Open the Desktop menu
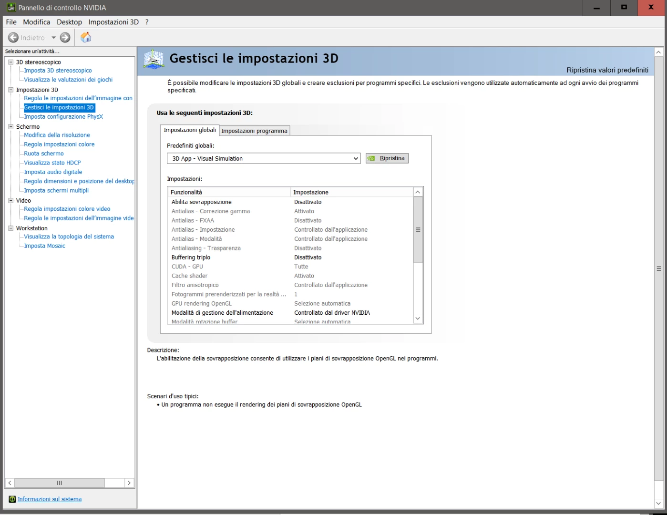667x515 pixels. pos(70,22)
